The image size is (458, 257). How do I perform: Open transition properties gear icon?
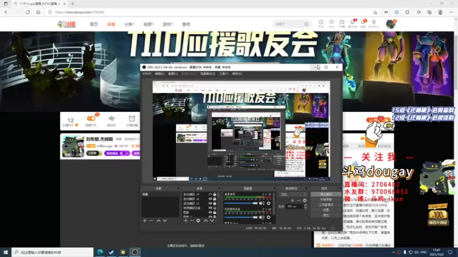pyautogui.click(x=305, y=200)
